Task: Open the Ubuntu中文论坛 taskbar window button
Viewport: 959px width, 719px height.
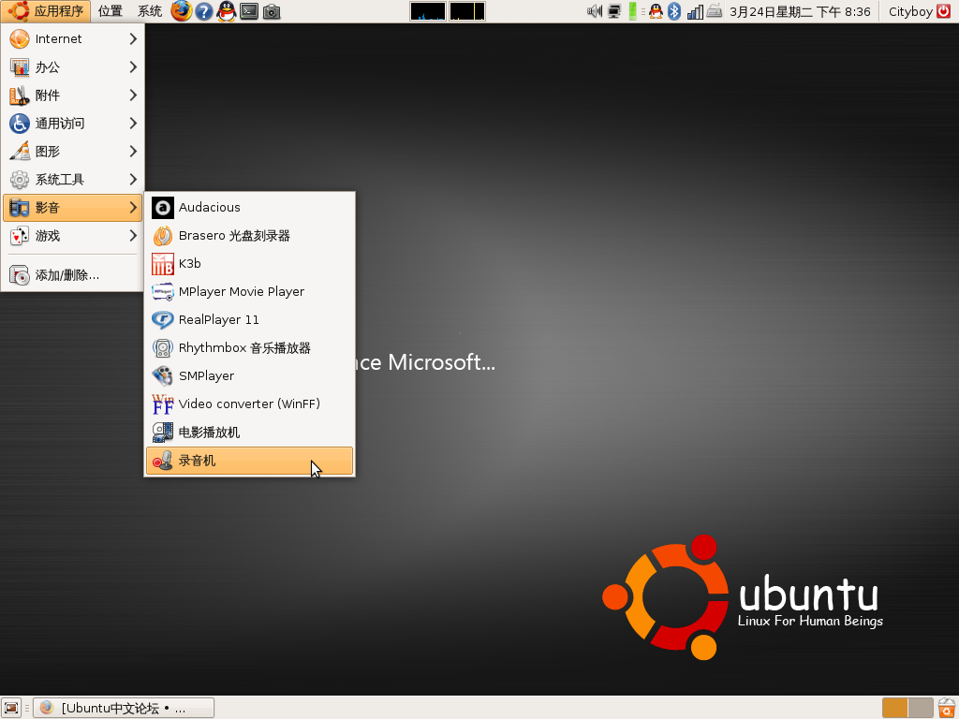Action: [124, 708]
